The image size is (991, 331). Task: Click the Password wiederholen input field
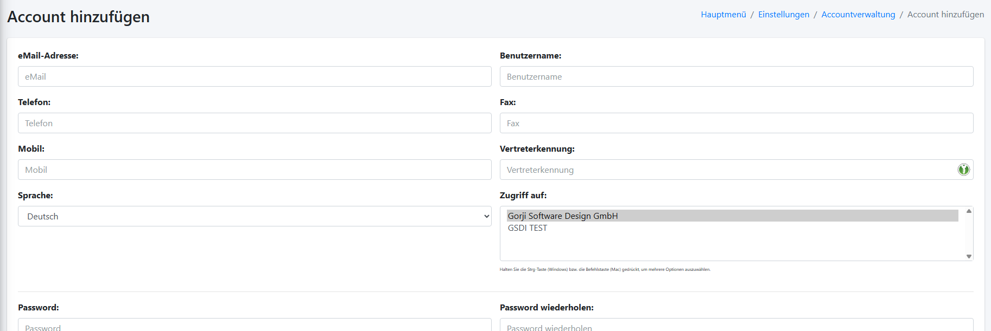[x=736, y=326]
